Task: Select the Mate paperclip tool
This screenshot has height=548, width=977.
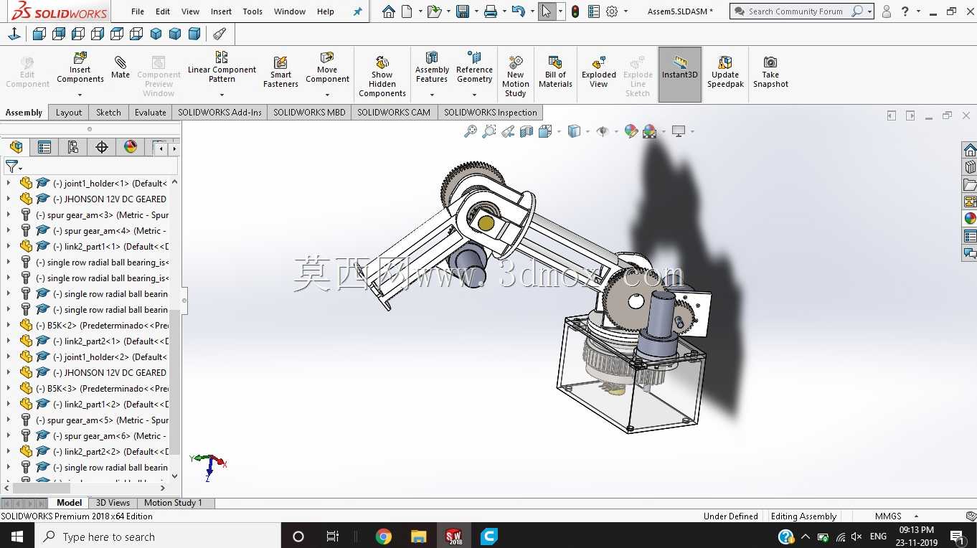Action: [121, 68]
